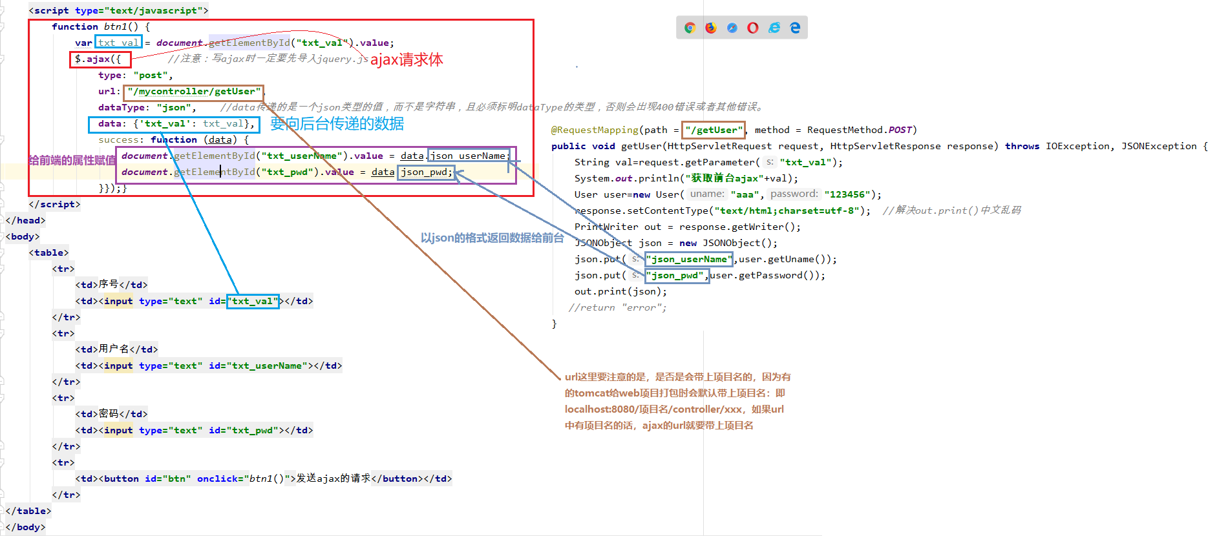Click 'PrintWriter out = response.getWriter()' line
Image resolution: width=1217 pixels, height=536 pixels.
point(688,227)
